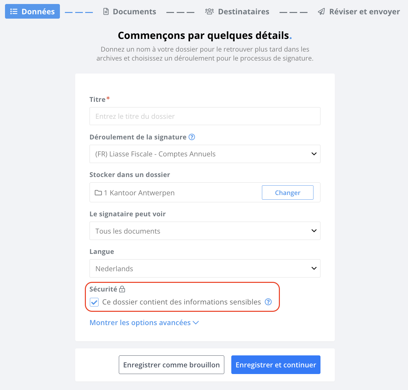This screenshot has width=408, height=390.
Task: Expand Montrer les options avancées
Action: coord(144,322)
